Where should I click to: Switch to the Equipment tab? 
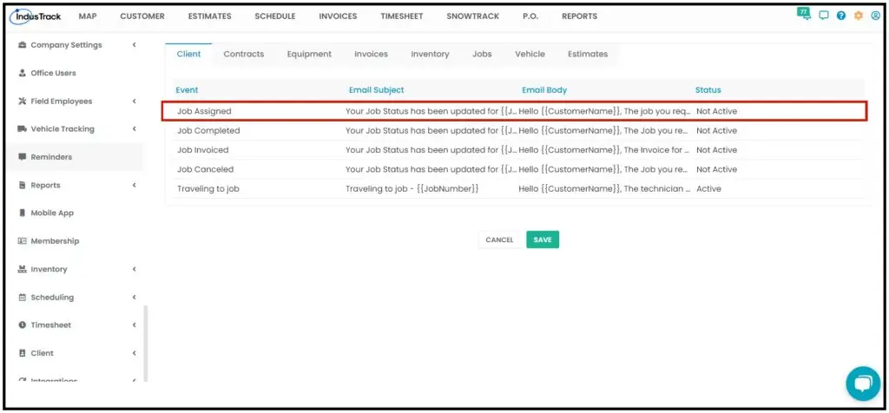[309, 54]
